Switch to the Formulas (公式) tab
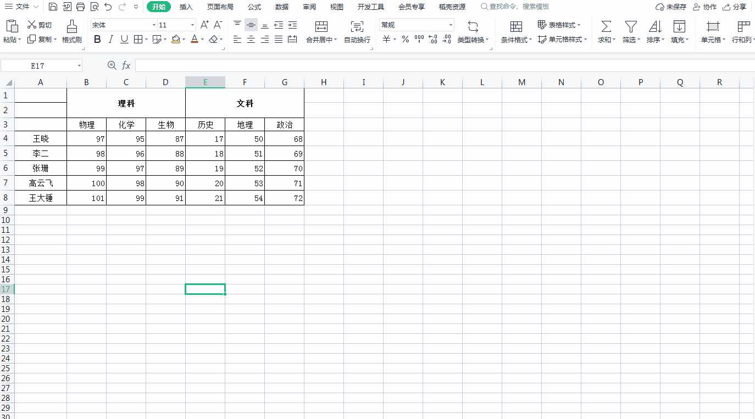The image size is (755, 419). [254, 7]
